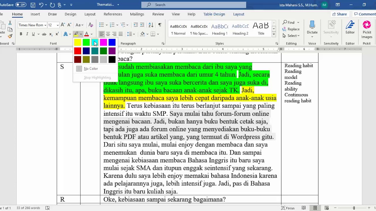The height and width of the screenshot is (211, 376).
Task: Toggle Underline formatting
Action: (33, 34)
